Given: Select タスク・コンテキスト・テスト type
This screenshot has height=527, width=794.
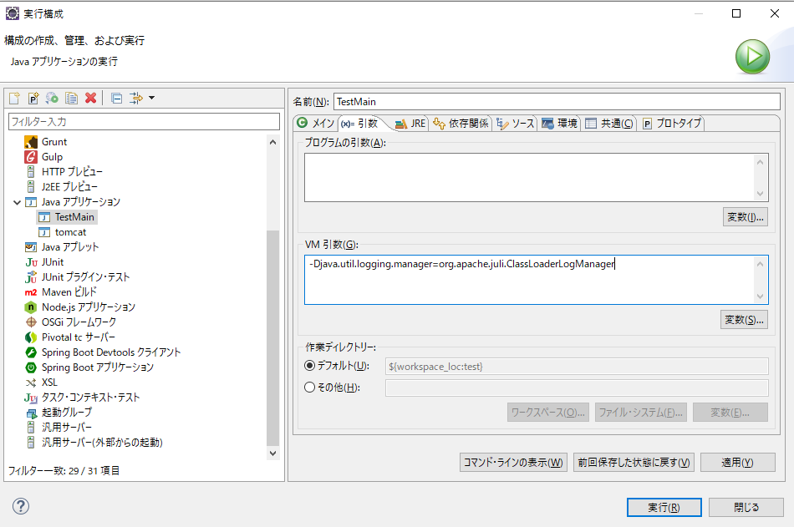Looking at the screenshot, I should (x=90, y=398).
